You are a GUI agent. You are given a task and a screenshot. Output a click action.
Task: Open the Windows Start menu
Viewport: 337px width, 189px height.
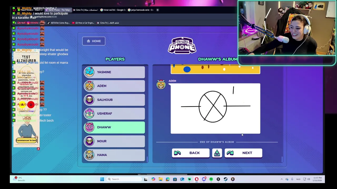pyautogui.click(x=102, y=179)
